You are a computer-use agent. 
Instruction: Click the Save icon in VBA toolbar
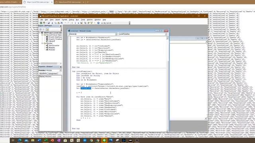[49, 23]
